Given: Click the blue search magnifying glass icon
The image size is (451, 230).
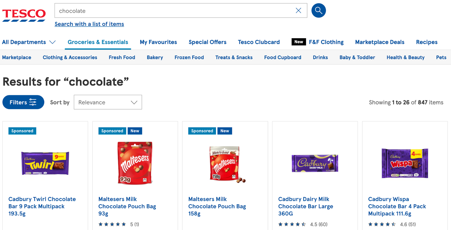Looking at the screenshot, I should tap(318, 10).
